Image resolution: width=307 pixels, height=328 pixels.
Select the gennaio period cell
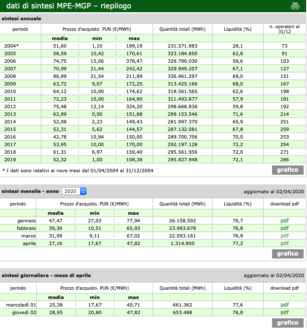(27, 221)
